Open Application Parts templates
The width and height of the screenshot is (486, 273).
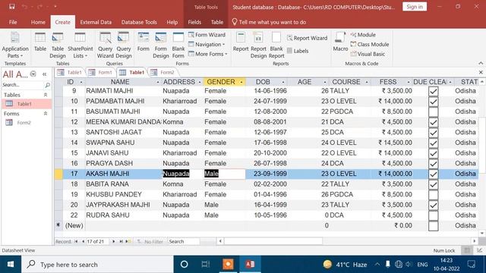pos(15,45)
